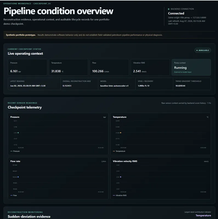Click the '2.561' axis label in Vibration chart
218x219 pixels.
click(x=118, y=165)
